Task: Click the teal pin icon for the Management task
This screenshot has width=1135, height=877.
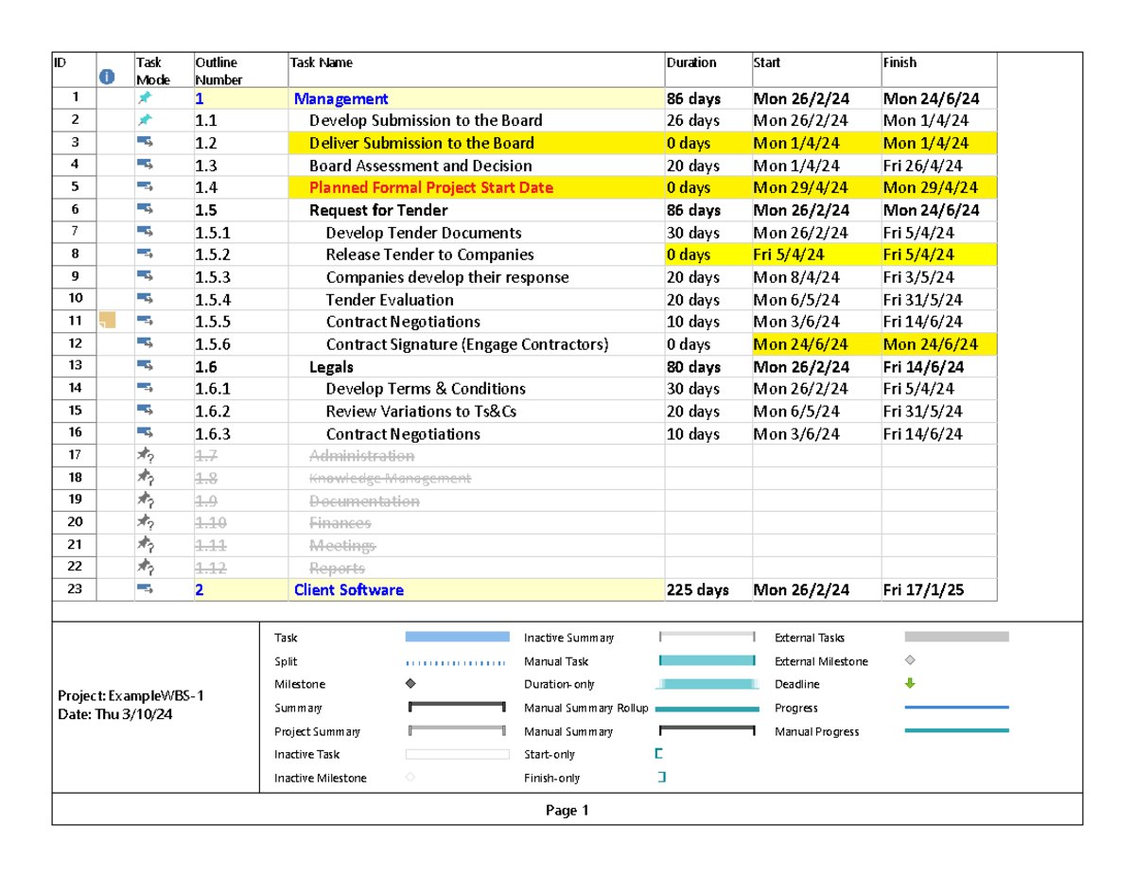Action: pos(144,97)
